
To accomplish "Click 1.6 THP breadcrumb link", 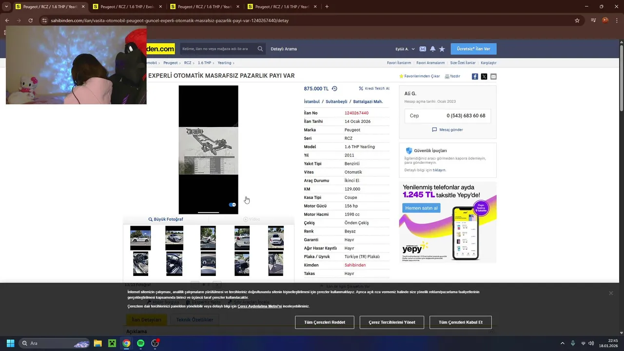I will point(204,63).
